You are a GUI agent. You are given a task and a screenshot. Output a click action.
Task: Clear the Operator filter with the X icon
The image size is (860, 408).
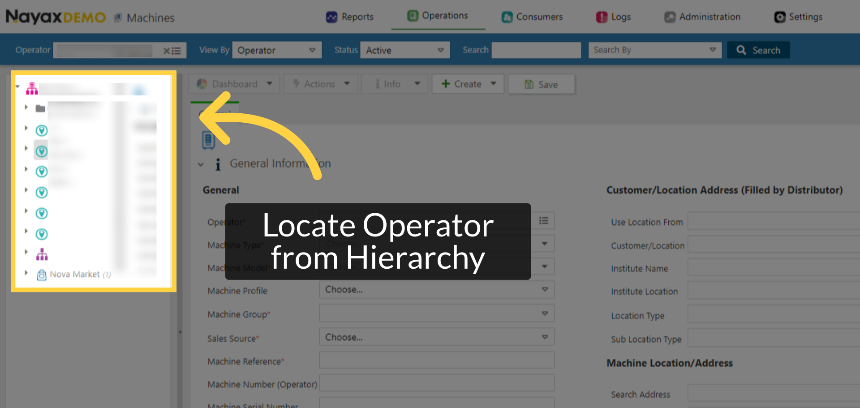[166, 51]
